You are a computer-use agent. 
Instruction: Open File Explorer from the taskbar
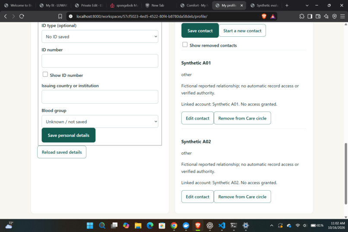138,226
